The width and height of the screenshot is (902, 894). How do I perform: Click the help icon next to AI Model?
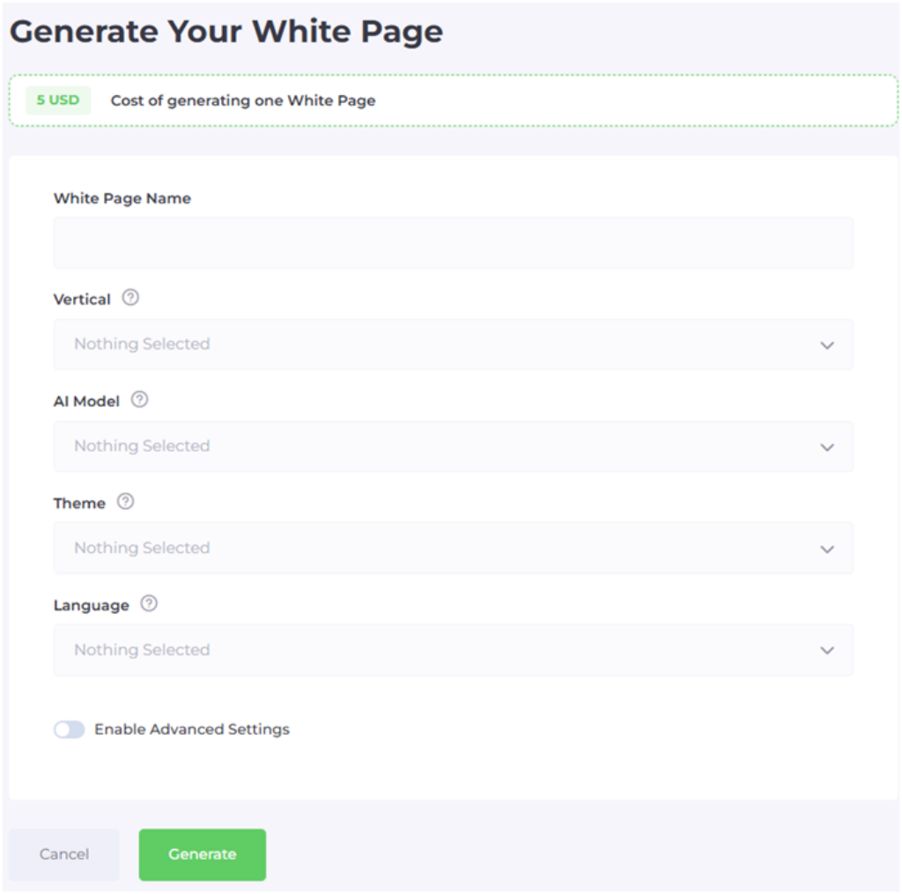(139, 400)
